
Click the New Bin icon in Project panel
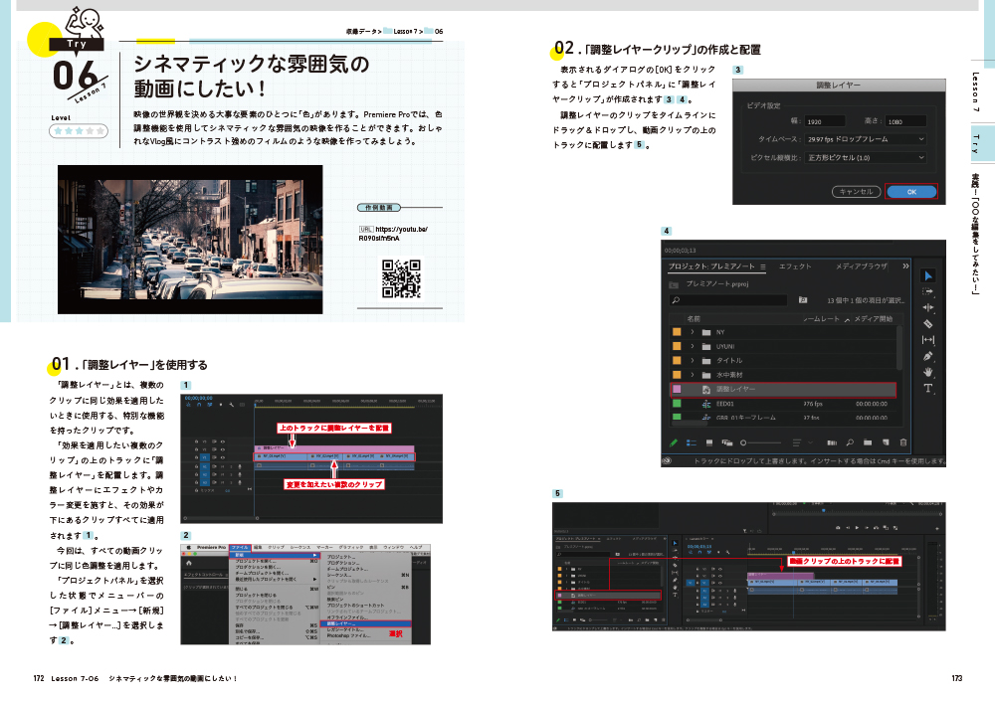(868, 441)
